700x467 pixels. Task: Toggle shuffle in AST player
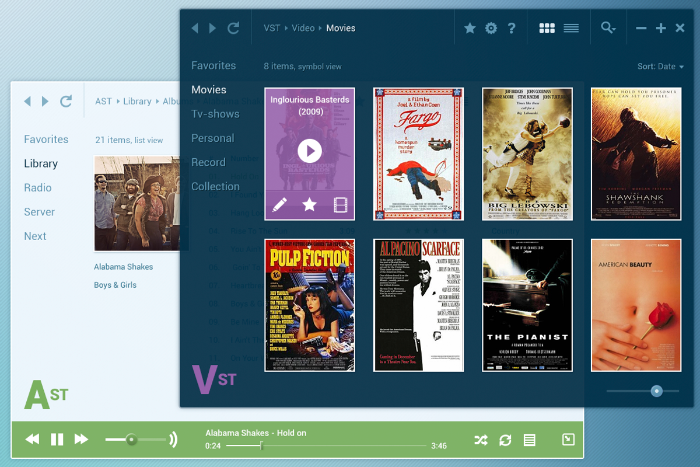481,440
